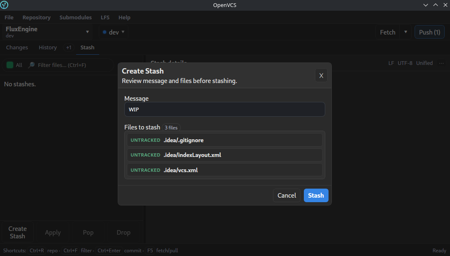450x256 pixels.
Task: Click the UTF-8 encoding status item
Action: 405,63
